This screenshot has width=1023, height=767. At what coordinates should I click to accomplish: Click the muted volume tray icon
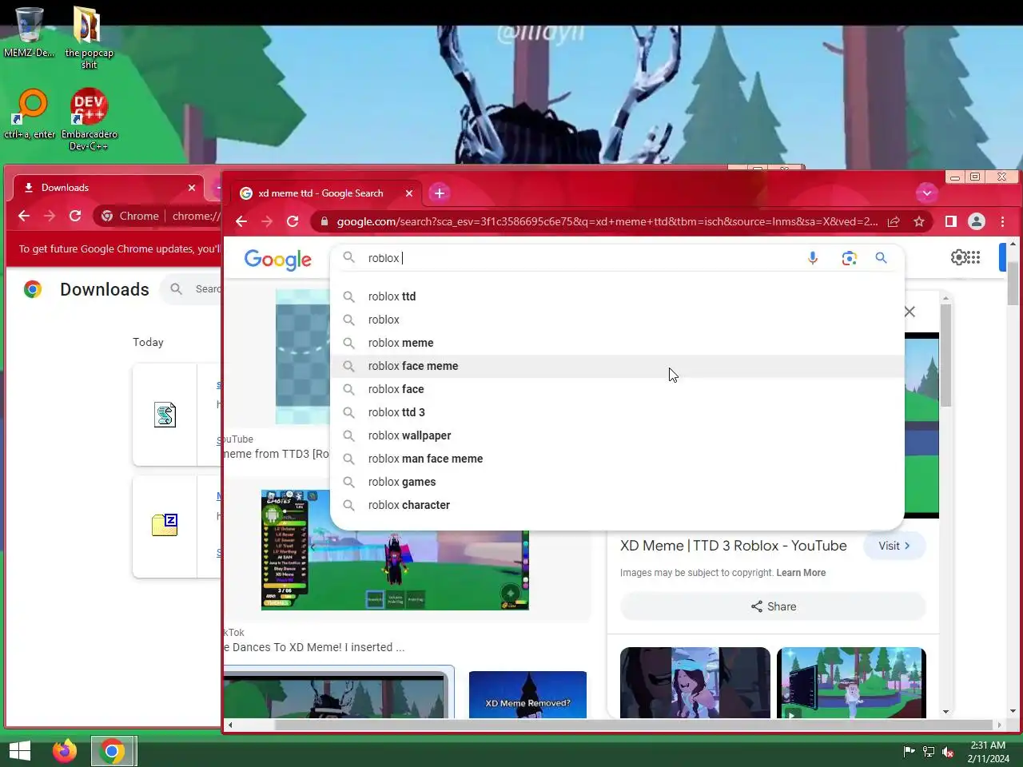[948, 752]
